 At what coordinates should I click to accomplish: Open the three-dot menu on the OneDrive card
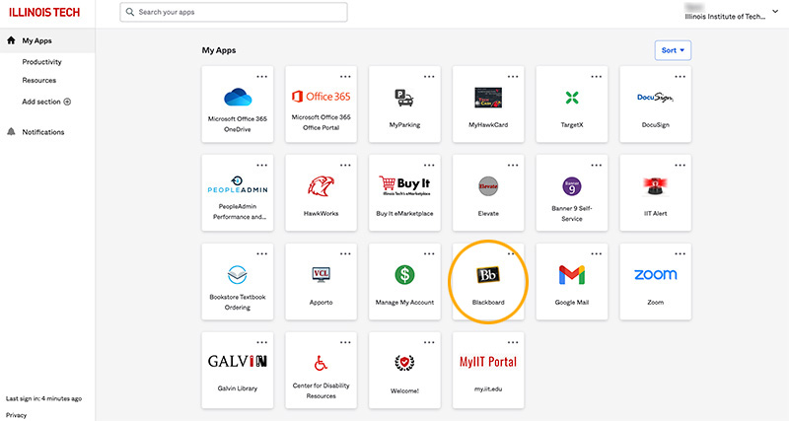coord(261,77)
